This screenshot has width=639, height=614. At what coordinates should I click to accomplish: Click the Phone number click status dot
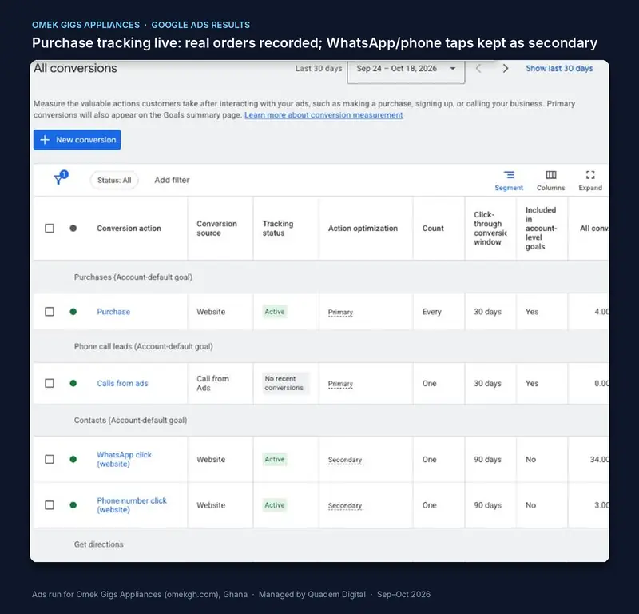click(x=73, y=505)
